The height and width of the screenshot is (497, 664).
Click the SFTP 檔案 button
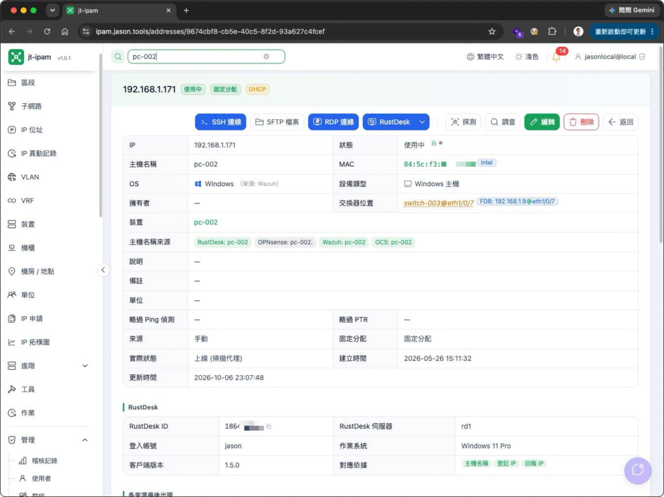[x=277, y=122]
